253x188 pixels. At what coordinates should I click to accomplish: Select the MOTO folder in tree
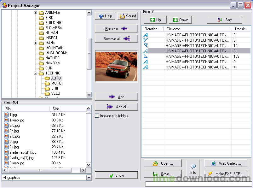tap(56, 83)
